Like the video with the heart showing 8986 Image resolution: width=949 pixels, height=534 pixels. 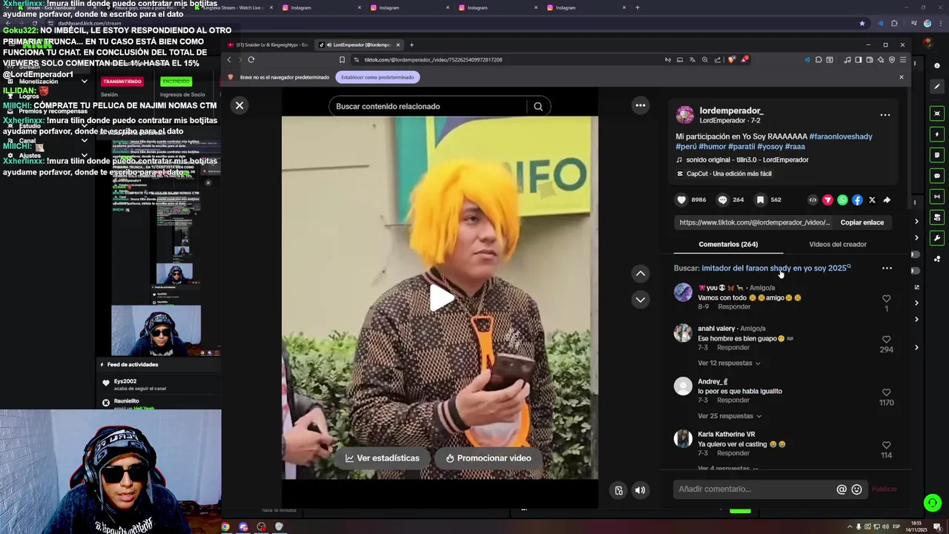pos(681,200)
